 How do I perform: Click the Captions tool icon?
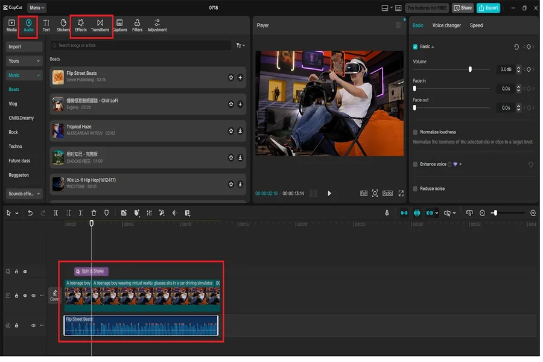pos(119,25)
